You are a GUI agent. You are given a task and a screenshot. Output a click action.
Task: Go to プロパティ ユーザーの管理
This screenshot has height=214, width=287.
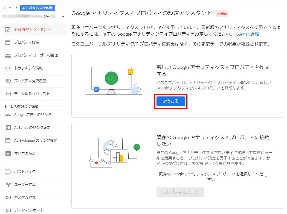[34, 55]
